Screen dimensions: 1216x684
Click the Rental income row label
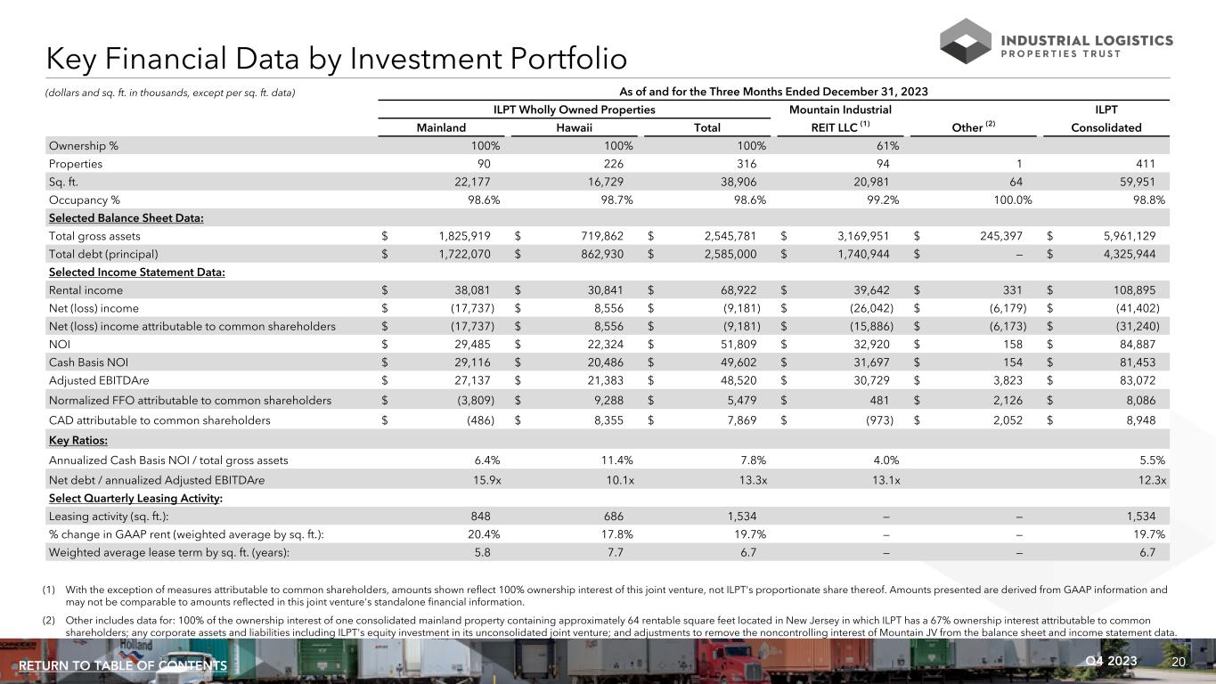pyautogui.click(x=86, y=289)
